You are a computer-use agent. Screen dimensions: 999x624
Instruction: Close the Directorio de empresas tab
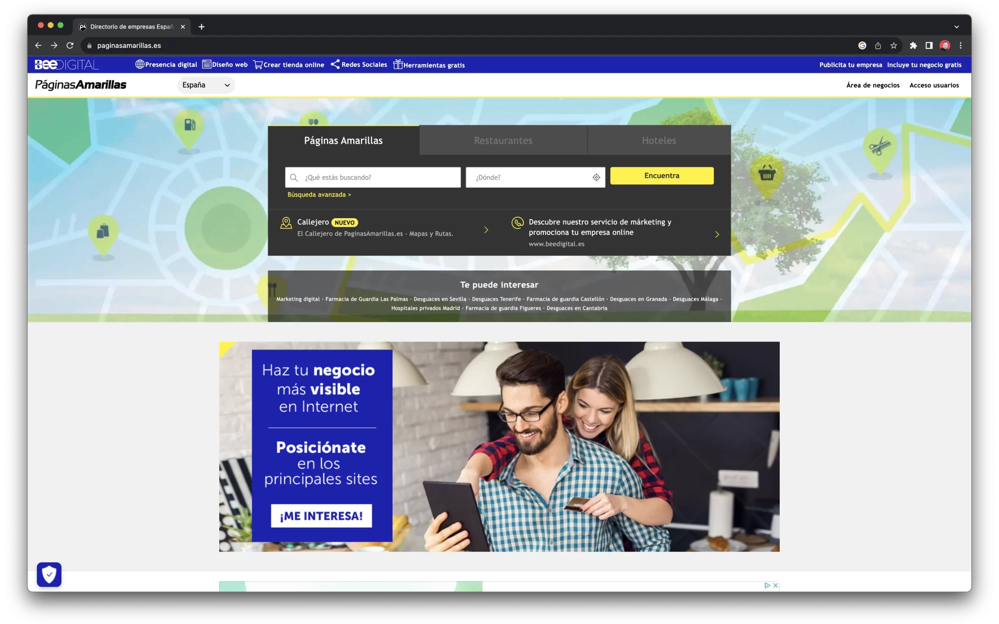tap(183, 27)
